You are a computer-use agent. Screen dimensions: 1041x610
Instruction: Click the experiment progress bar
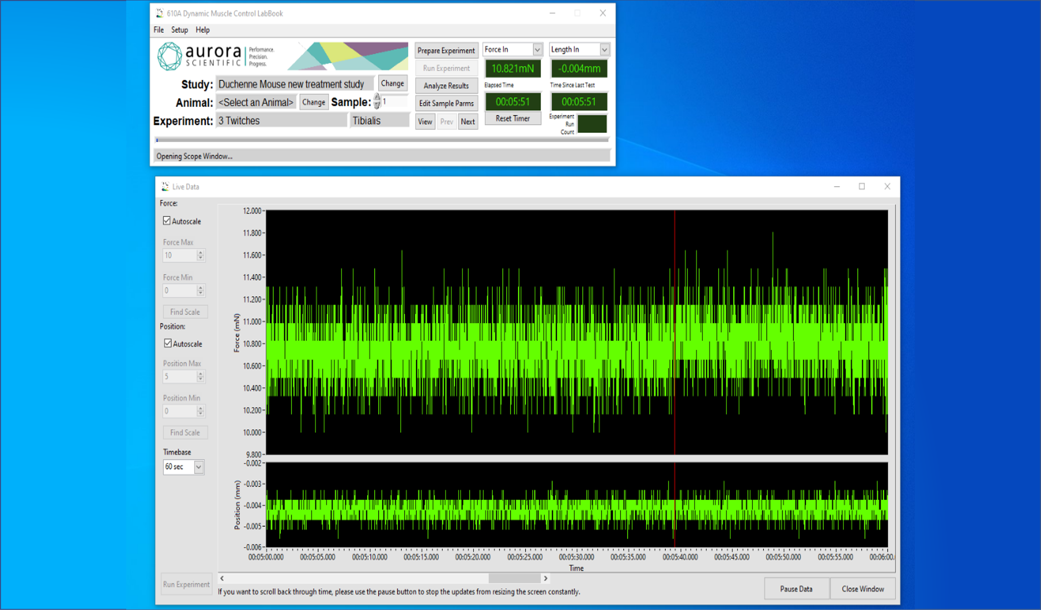point(382,140)
